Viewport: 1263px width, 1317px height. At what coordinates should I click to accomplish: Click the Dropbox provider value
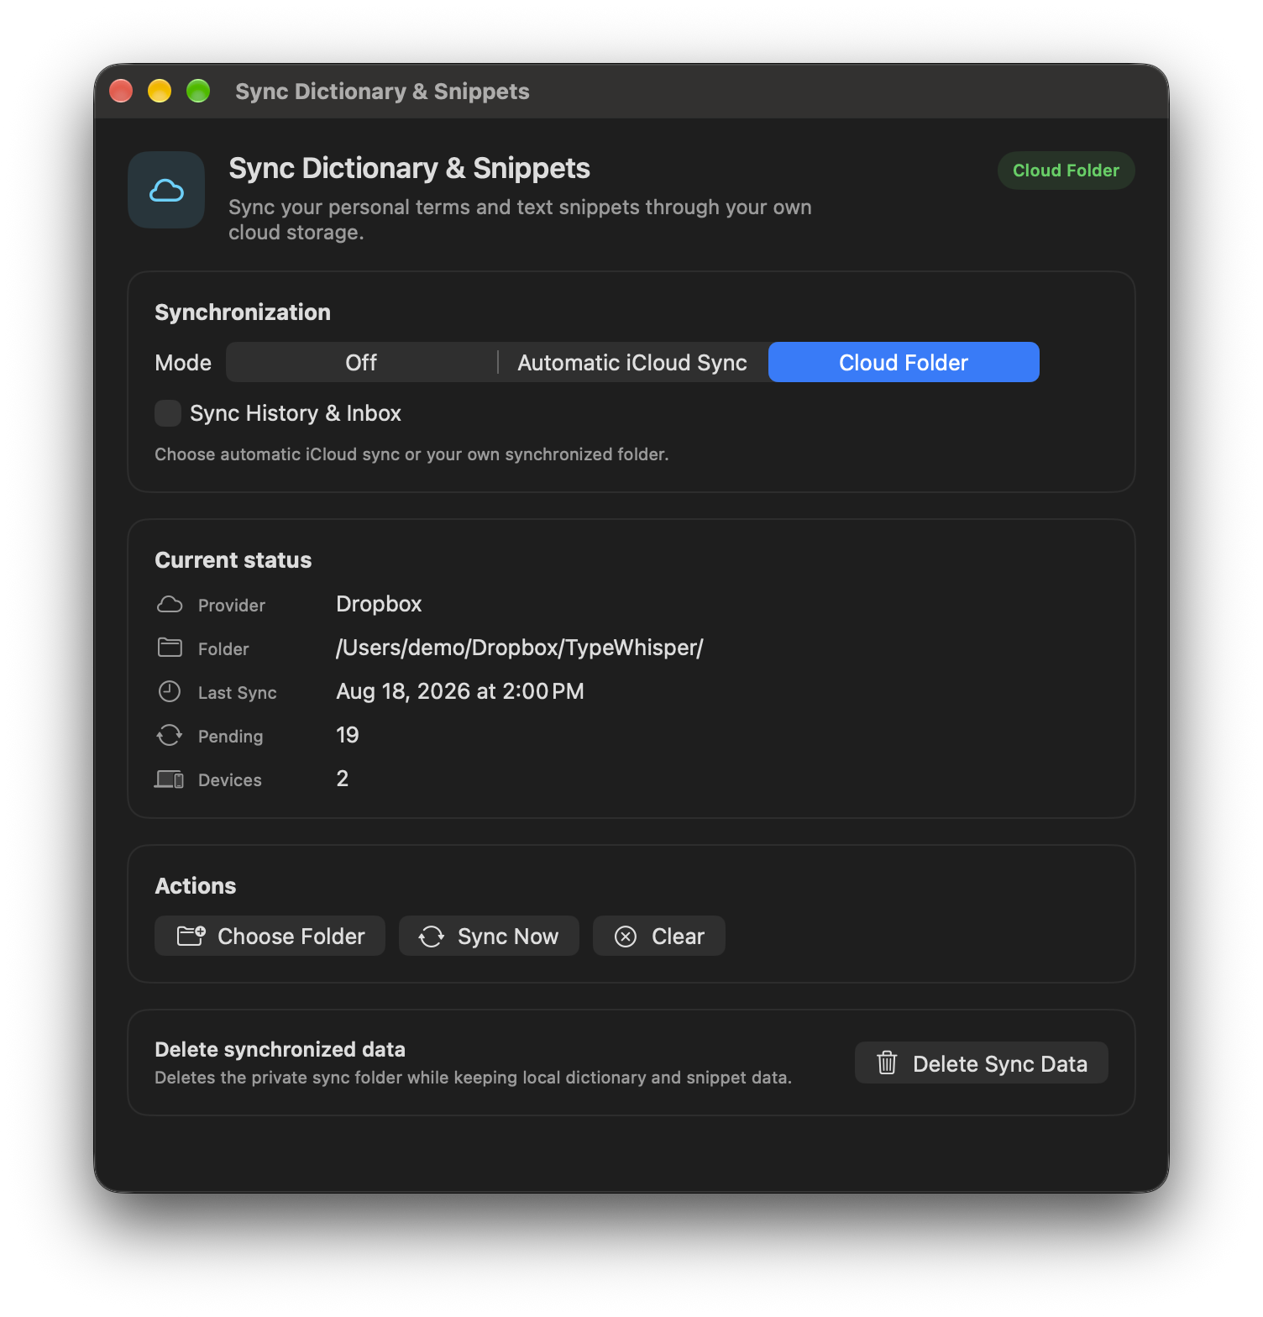point(379,604)
